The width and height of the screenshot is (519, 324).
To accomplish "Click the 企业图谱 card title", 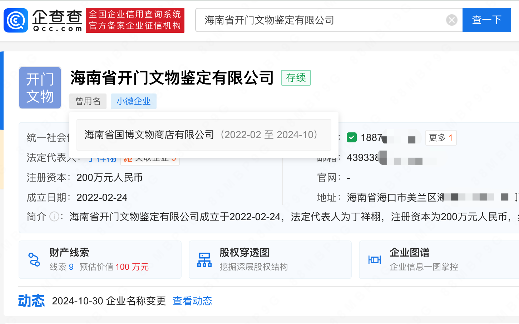I will pos(410,253).
